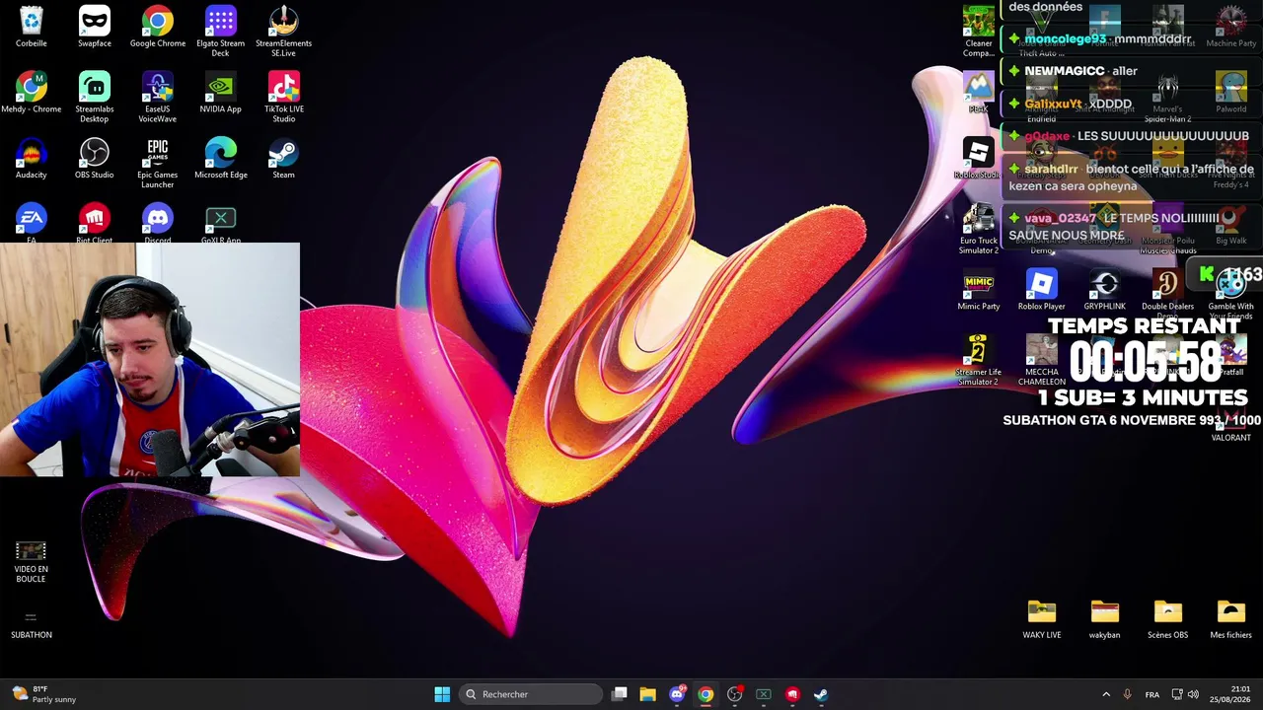Open the Windows Start menu
This screenshot has width=1263, height=710.
(442, 694)
